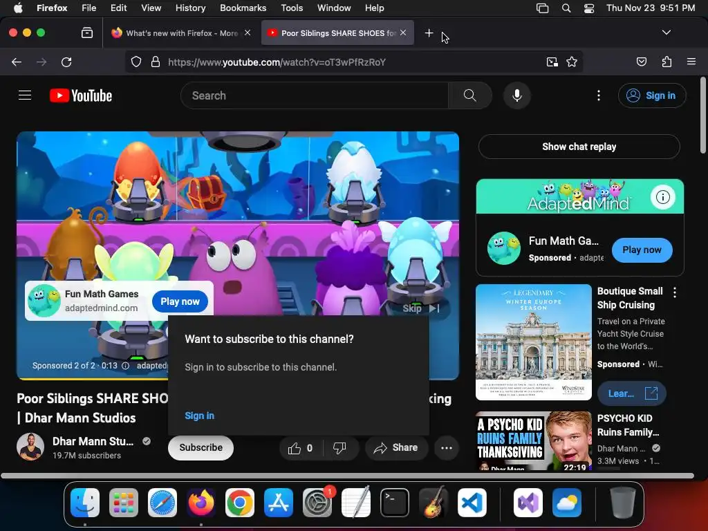Click Play now in sidebar AdaptedMind ad
Image resolution: width=708 pixels, height=531 pixels.
(642, 250)
